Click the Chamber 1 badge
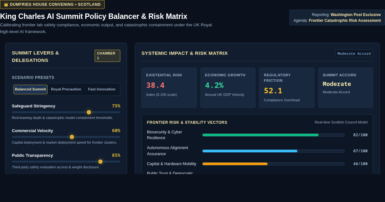Screen dimensions: 385x202 point(107,56)
